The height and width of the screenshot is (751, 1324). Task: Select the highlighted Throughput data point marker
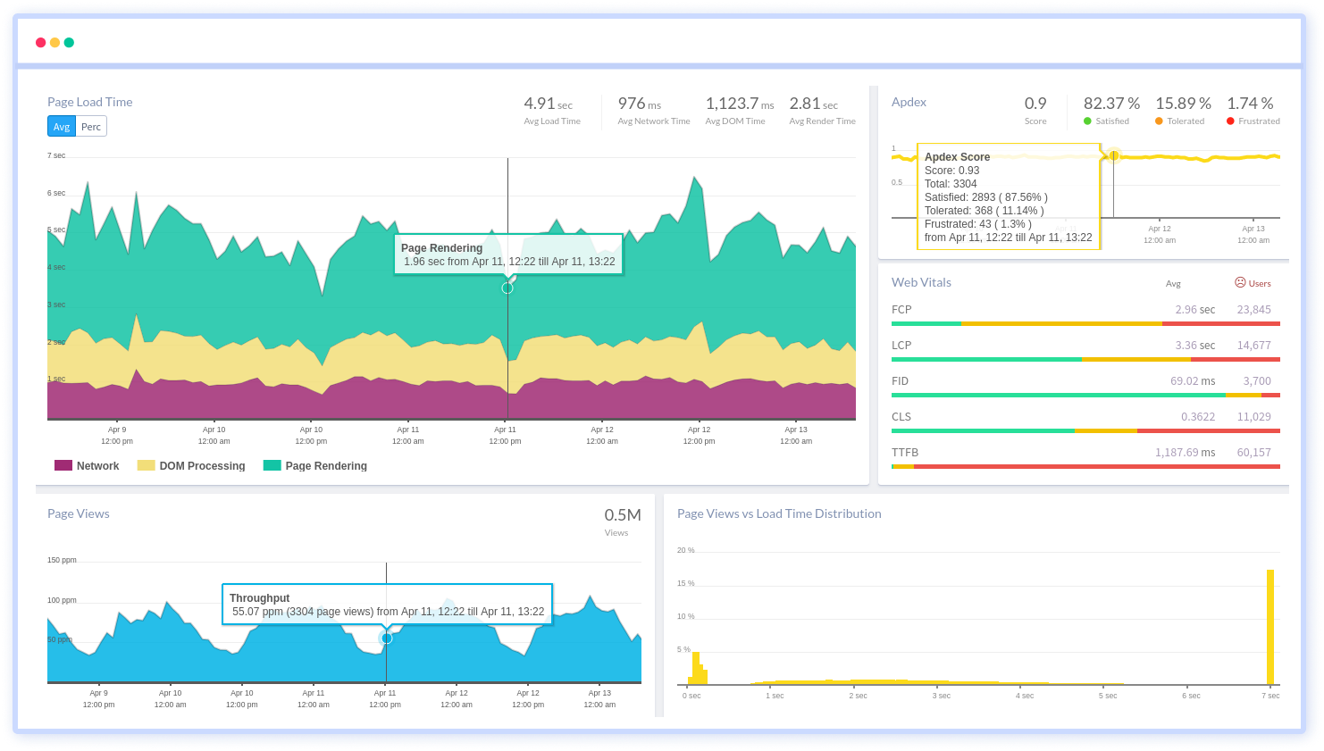coord(387,638)
